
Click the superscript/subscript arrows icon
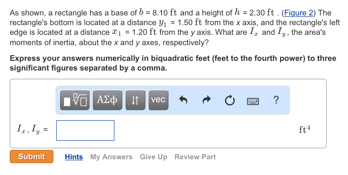(135, 100)
